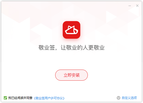Screen dimensions: 143x103
Task: Click the pink rounded install pill outline
Action: [71, 75]
